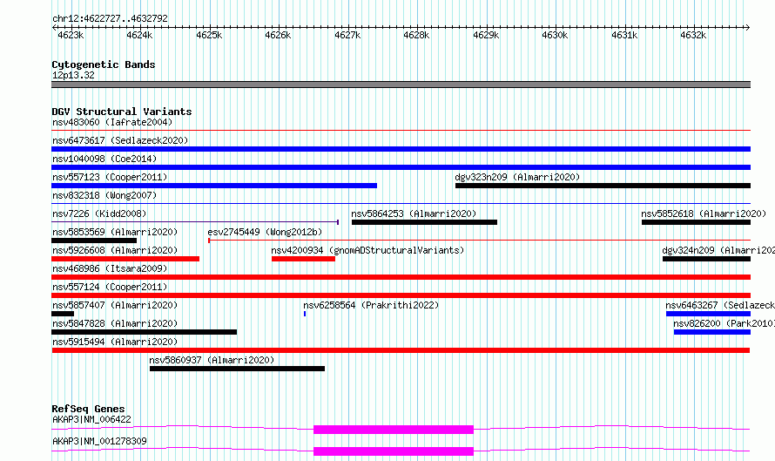Click the nsv826200 blue bar
Image resolution: width=775 pixels, height=461 pixels.
pos(712,332)
